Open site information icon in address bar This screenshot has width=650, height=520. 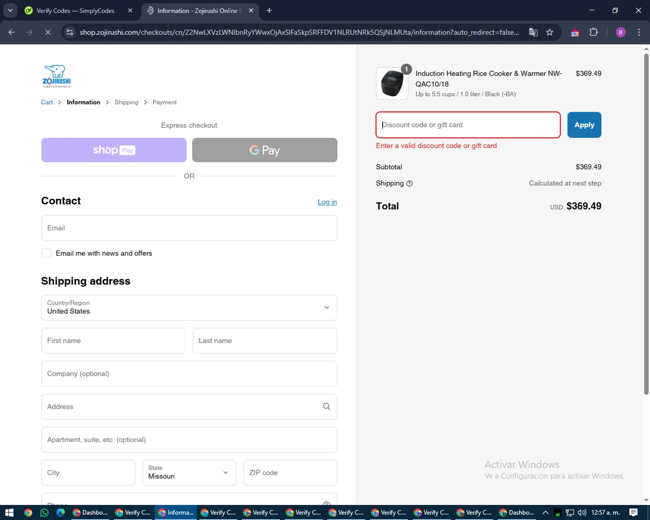[x=70, y=32]
